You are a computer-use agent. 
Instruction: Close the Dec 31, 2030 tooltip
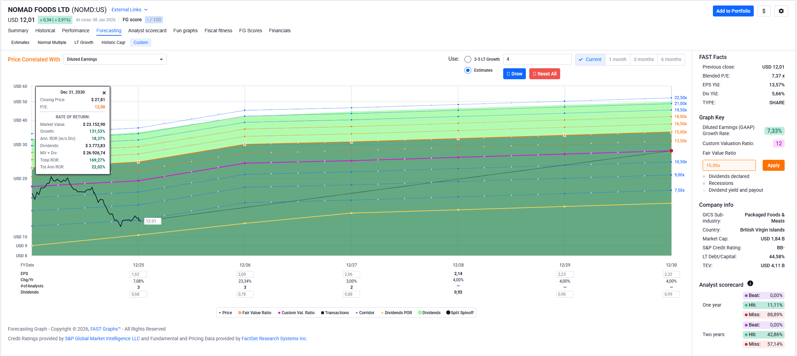click(x=104, y=93)
